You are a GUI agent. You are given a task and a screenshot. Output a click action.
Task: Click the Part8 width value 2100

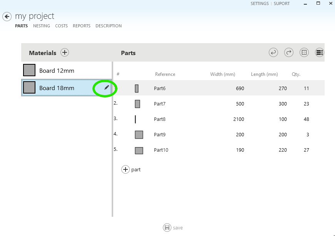[x=238, y=119]
